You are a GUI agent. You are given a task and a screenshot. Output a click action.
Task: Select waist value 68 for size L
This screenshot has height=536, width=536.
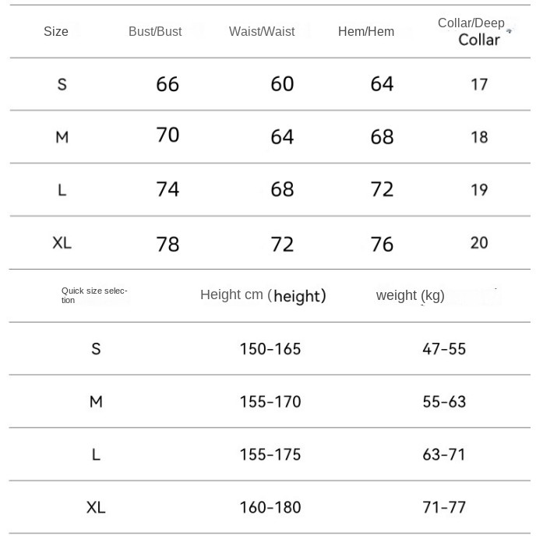point(282,189)
